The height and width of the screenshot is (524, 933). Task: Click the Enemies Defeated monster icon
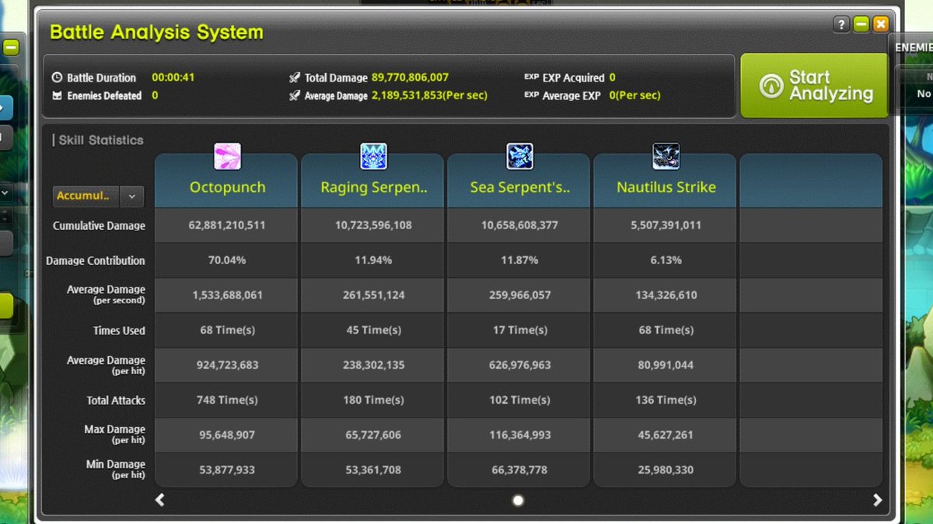click(57, 96)
